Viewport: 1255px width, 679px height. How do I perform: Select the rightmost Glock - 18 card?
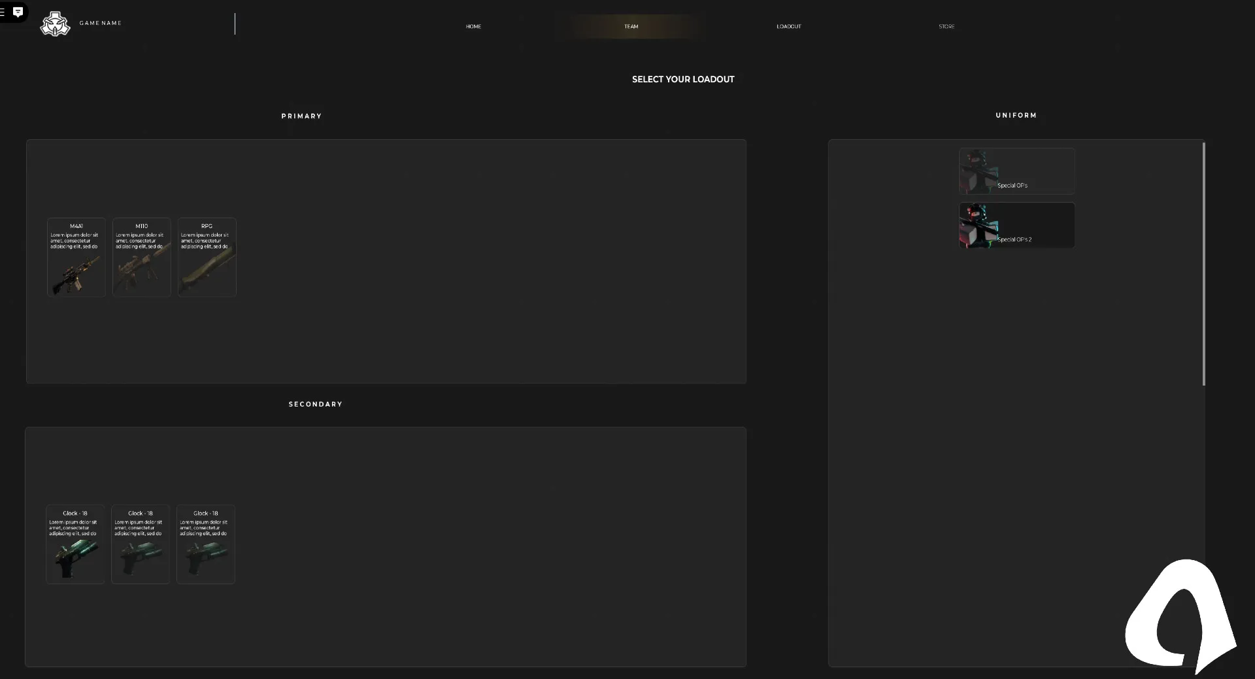click(206, 544)
